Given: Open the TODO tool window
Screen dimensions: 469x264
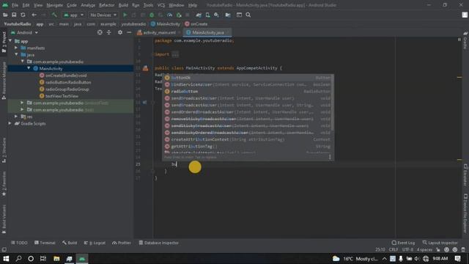Looking at the screenshot, I should [19, 243].
